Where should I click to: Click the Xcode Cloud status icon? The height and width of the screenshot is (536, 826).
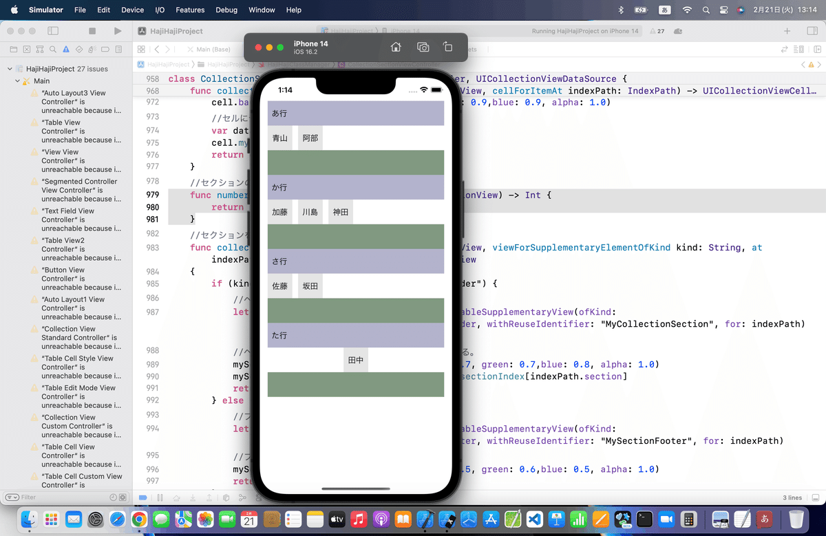coord(678,32)
